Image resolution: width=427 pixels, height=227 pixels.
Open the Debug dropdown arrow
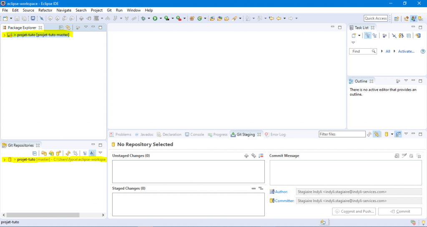click(149, 18)
